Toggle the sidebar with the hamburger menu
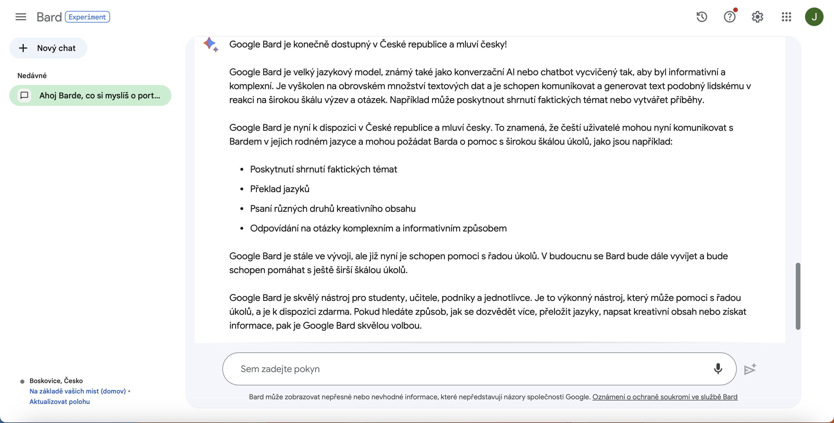Viewport: 834px width, 423px height. [x=20, y=16]
